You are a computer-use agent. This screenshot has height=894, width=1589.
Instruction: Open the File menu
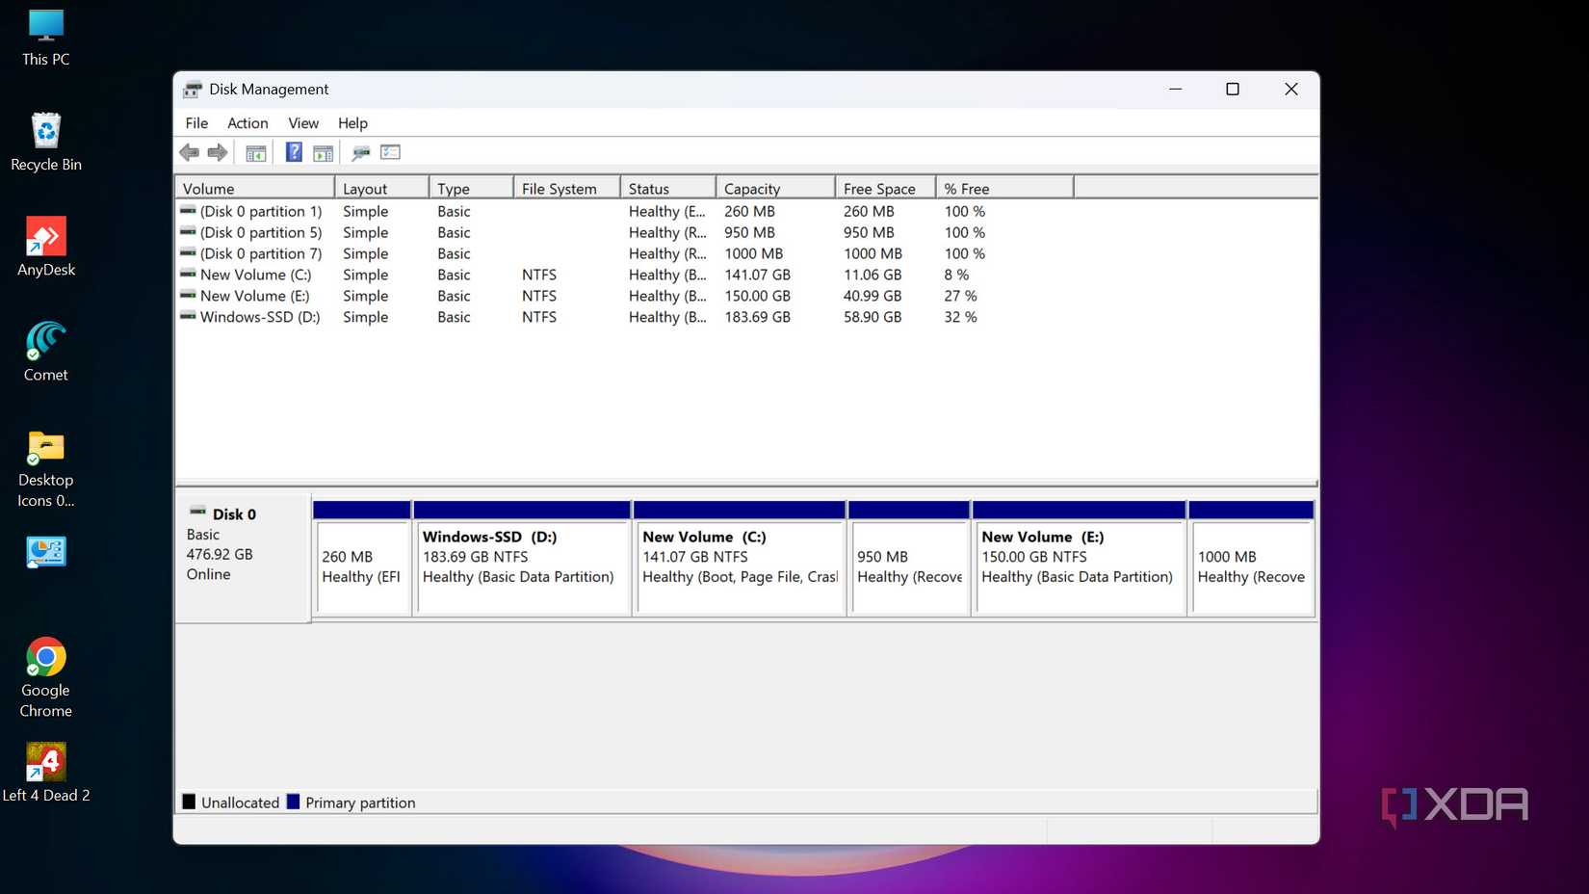point(196,123)
